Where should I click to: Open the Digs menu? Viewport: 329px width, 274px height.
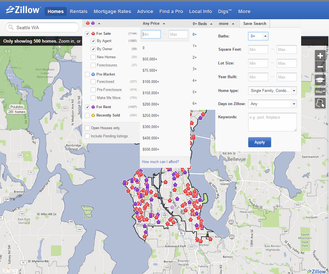click(225, 11)
